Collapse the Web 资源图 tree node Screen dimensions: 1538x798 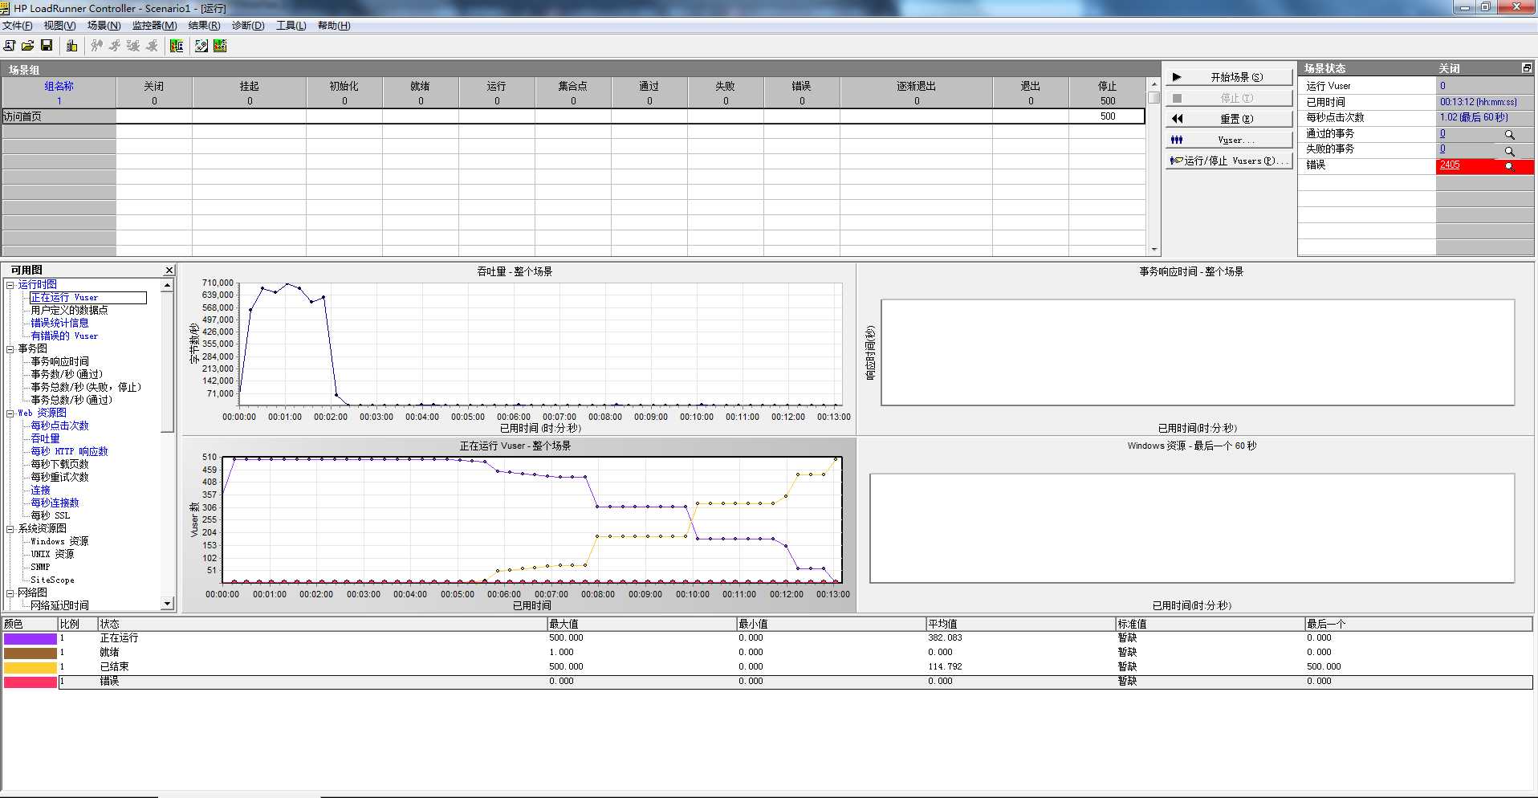10,413
